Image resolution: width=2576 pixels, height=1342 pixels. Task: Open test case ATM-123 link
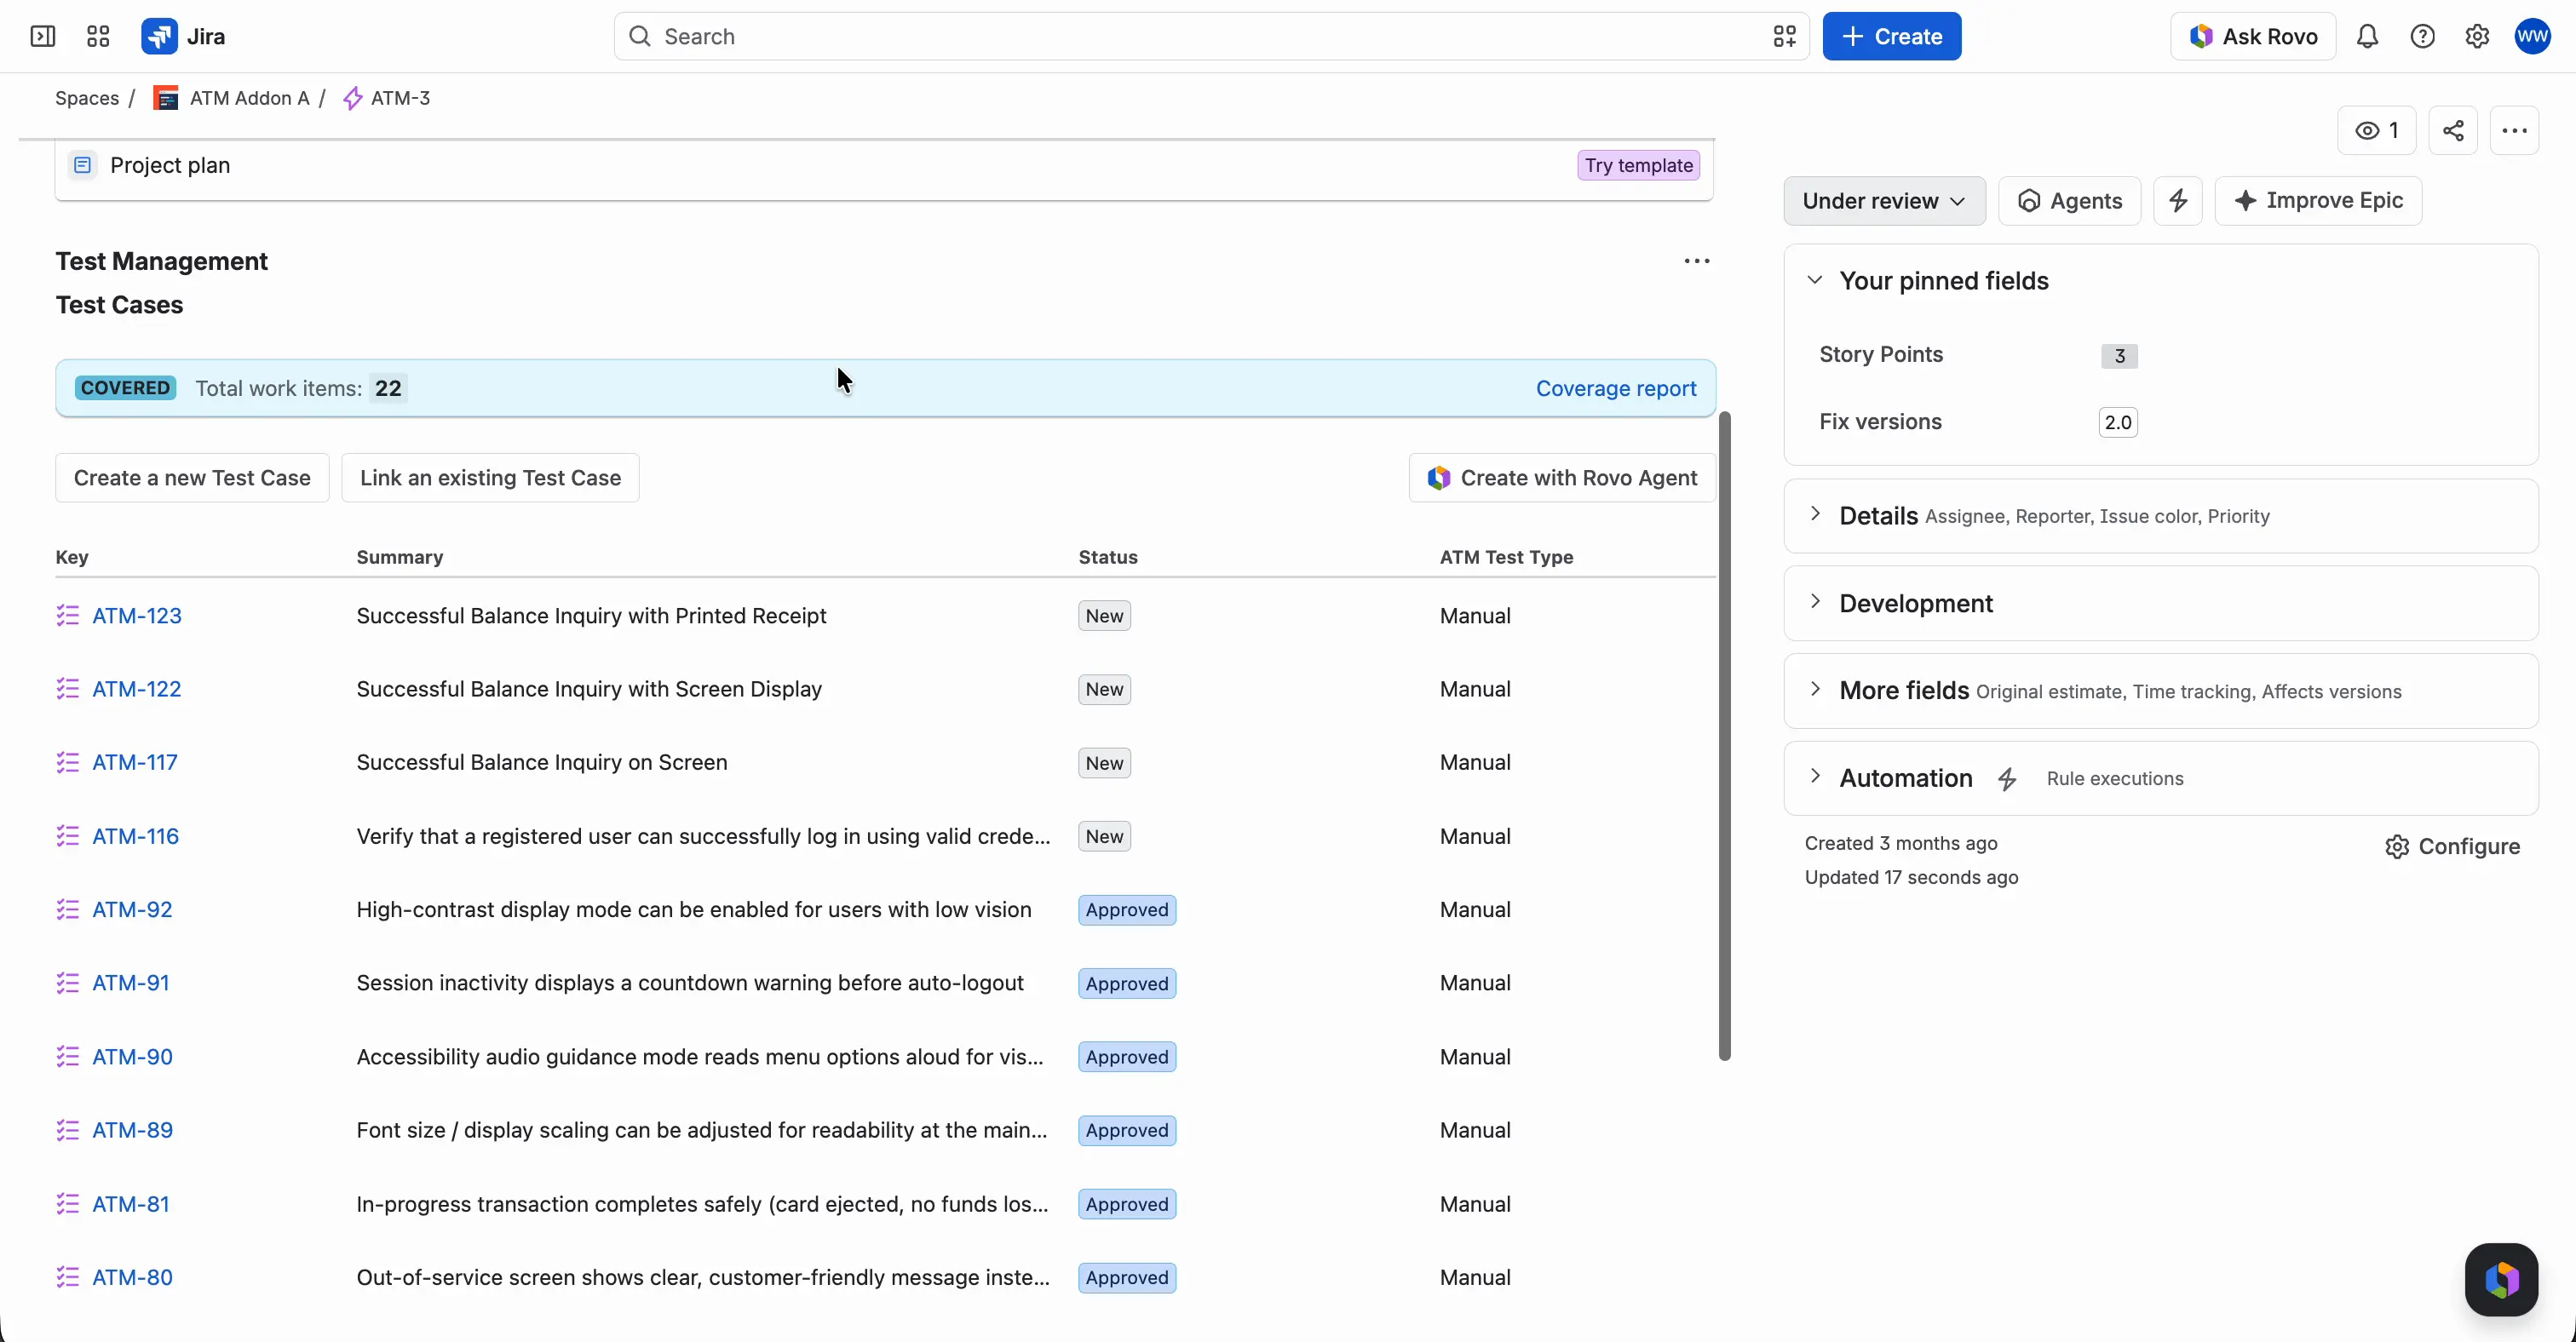pos(137,616)
